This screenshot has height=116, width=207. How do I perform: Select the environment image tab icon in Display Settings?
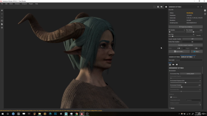click(170, 64)
